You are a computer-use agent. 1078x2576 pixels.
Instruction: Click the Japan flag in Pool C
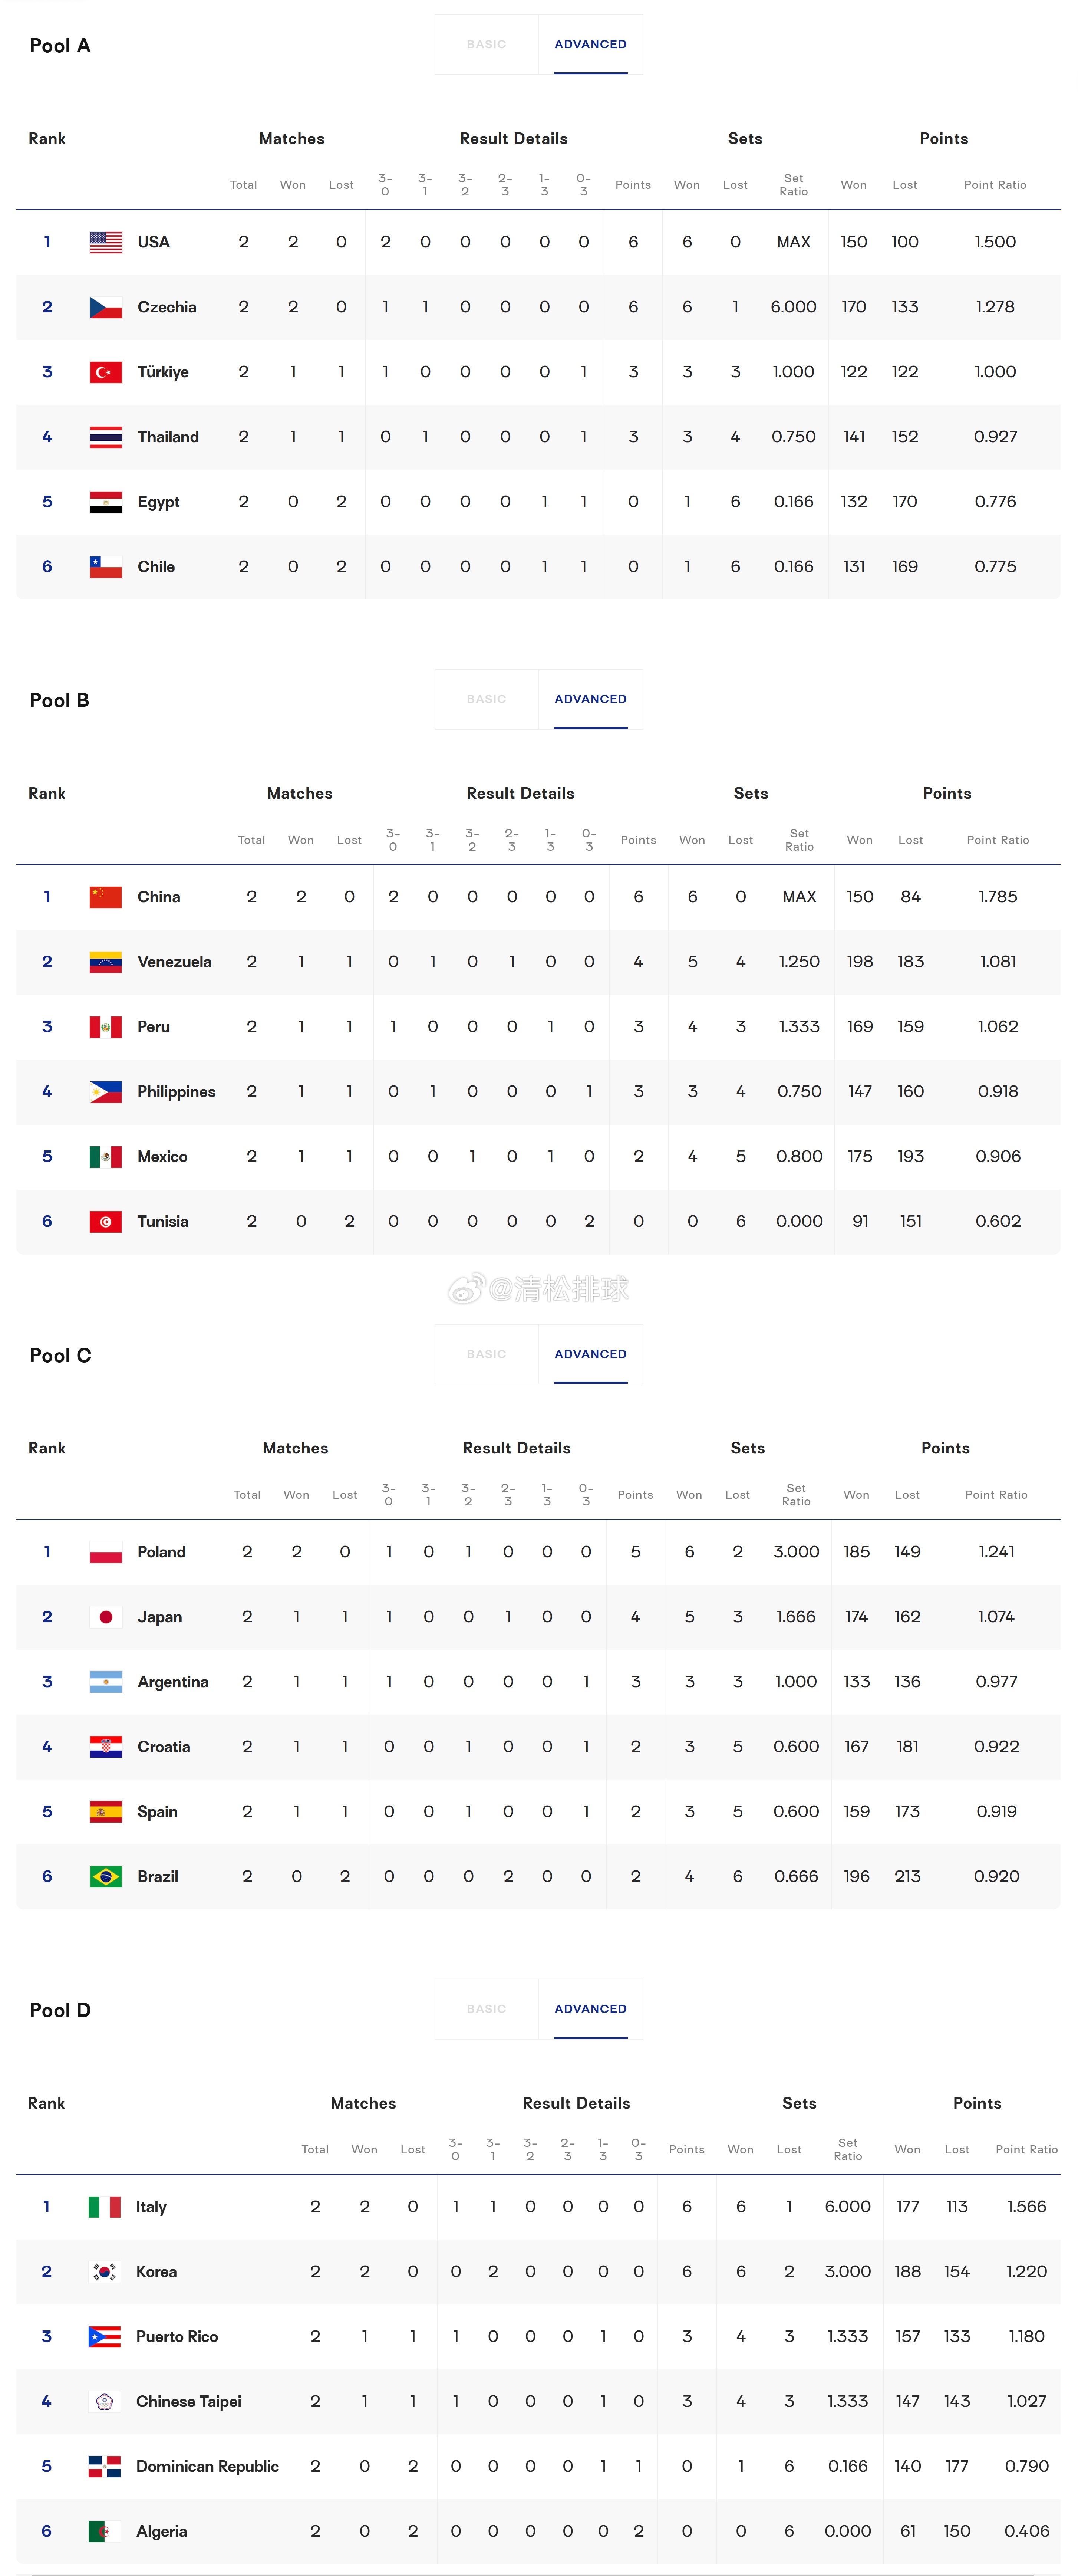[106, 1617]
